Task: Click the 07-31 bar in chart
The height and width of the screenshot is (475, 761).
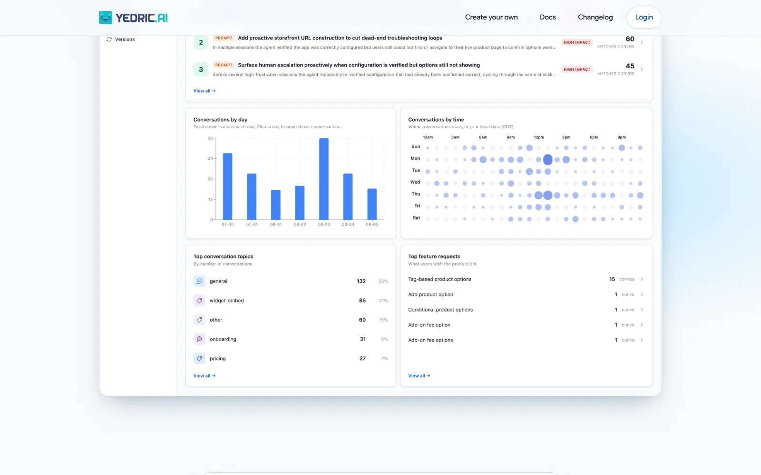Action: 252,197
